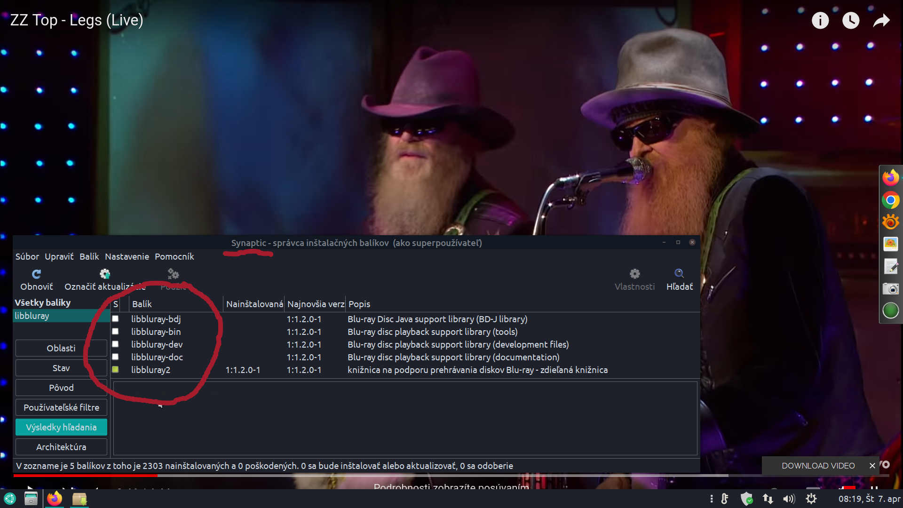Click the share arrow icon
Viewport: 903px width, 508px height.
(881, 20)
